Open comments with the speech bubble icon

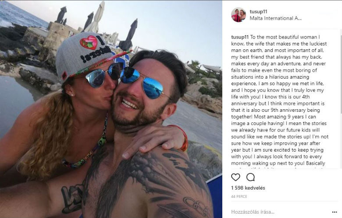[x=250, y=177]
